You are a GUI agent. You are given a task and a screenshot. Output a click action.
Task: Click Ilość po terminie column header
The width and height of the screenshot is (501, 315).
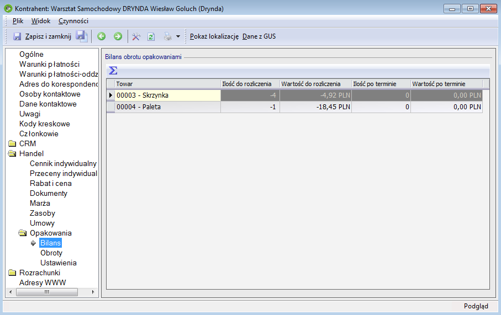381,84
